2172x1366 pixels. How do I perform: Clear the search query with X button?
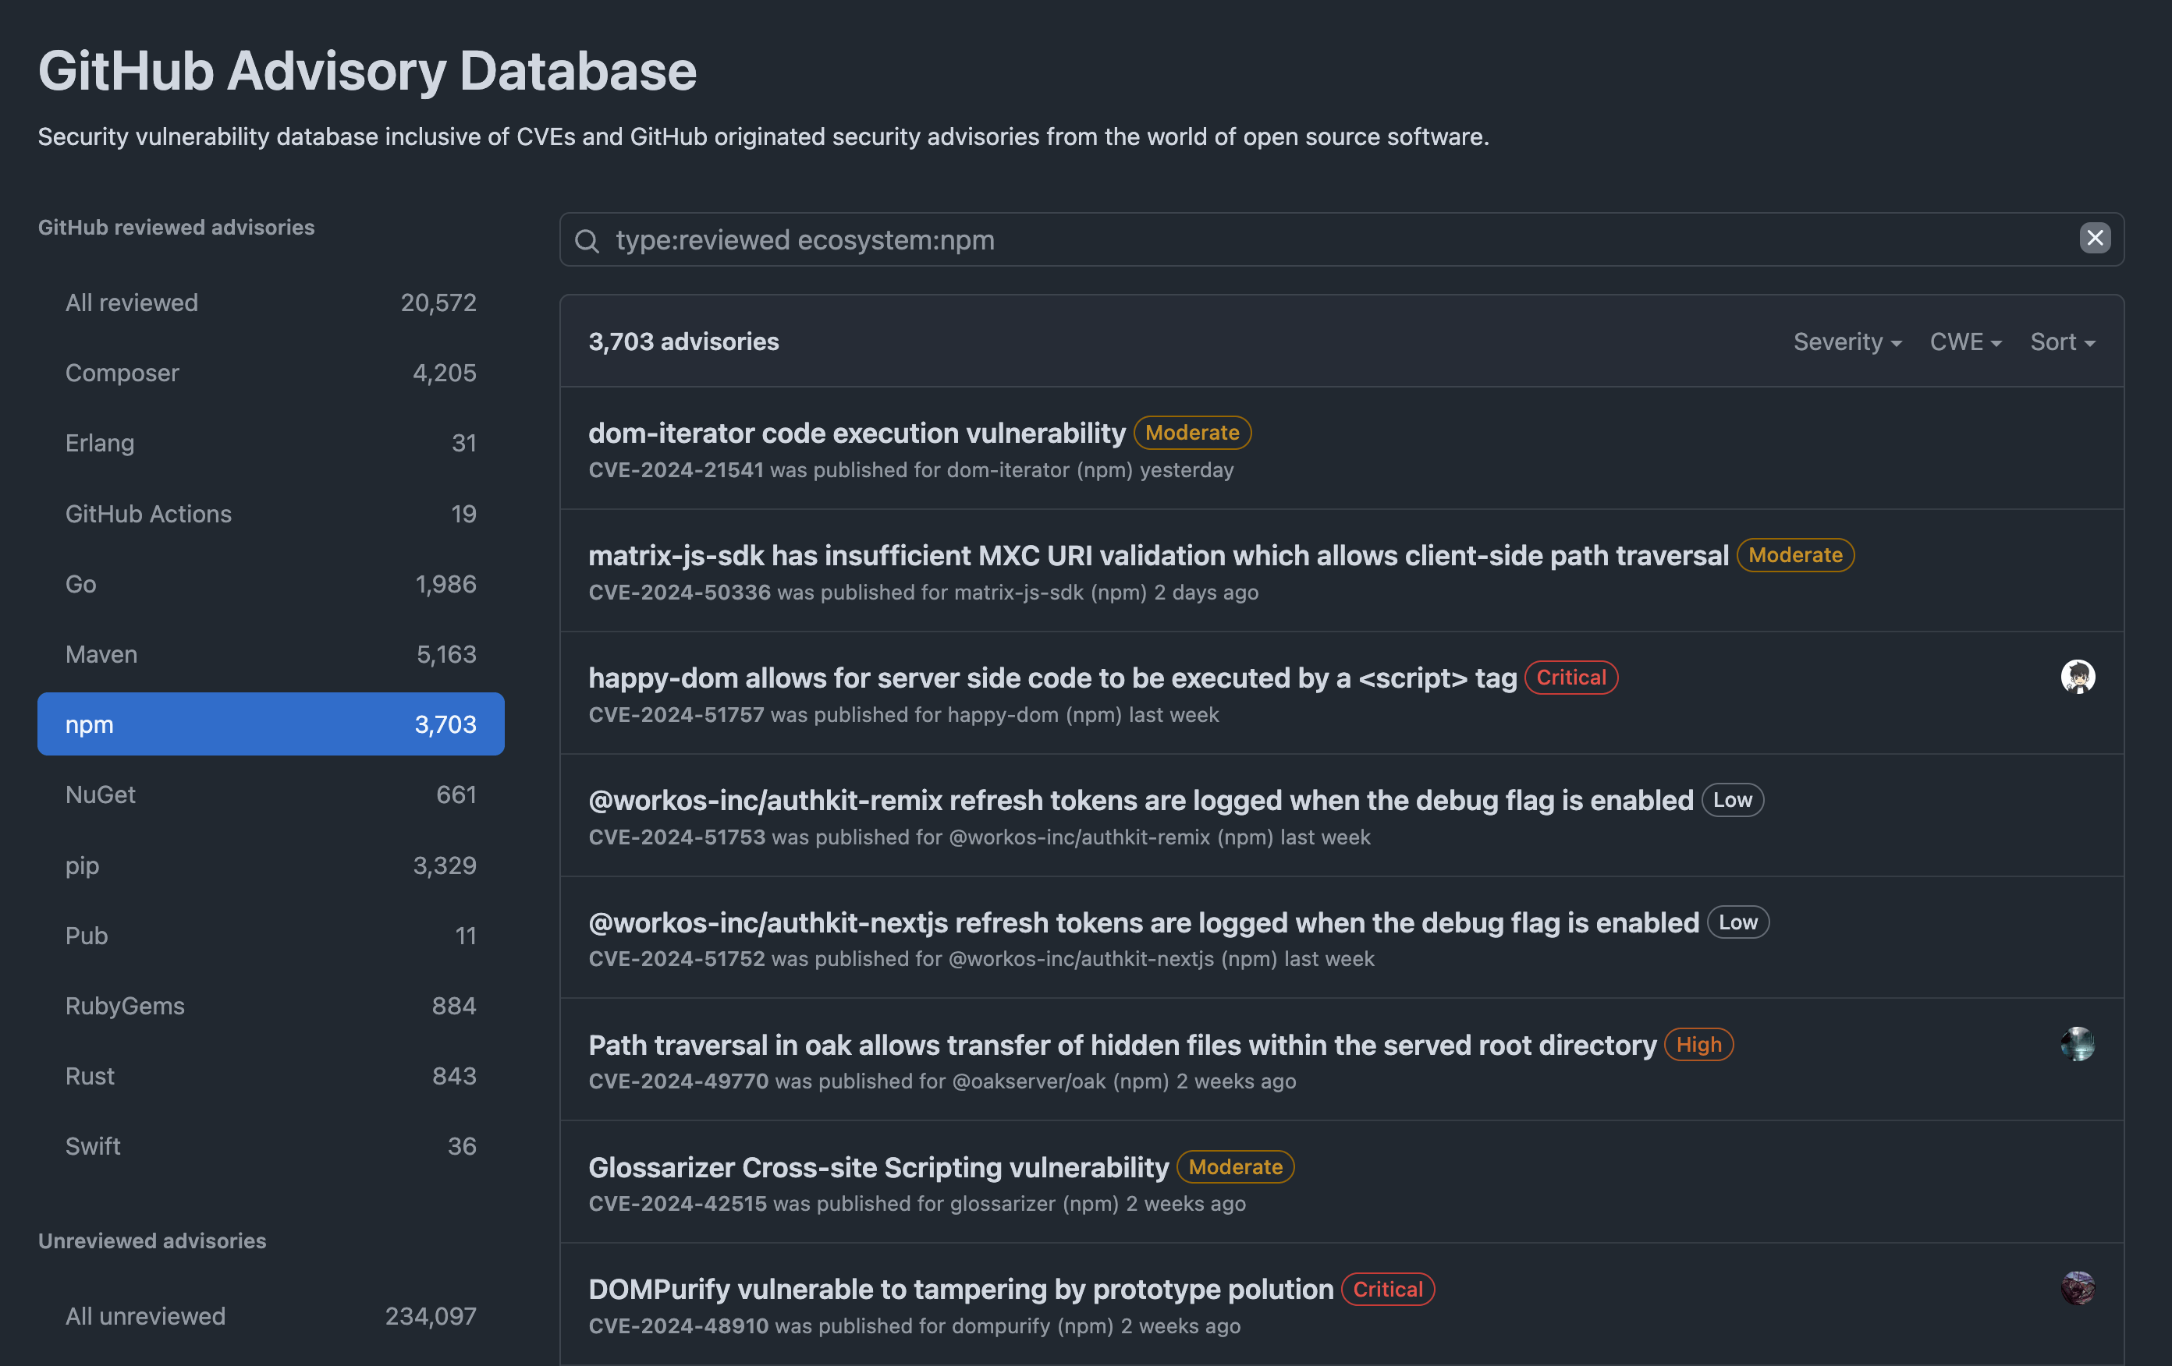[2095, 238]
